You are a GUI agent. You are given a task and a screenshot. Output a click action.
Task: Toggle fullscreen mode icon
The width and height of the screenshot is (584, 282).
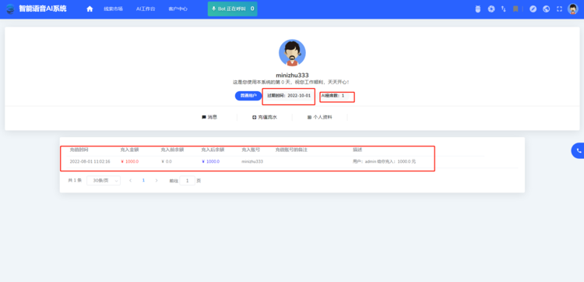(x=559, y=9)
